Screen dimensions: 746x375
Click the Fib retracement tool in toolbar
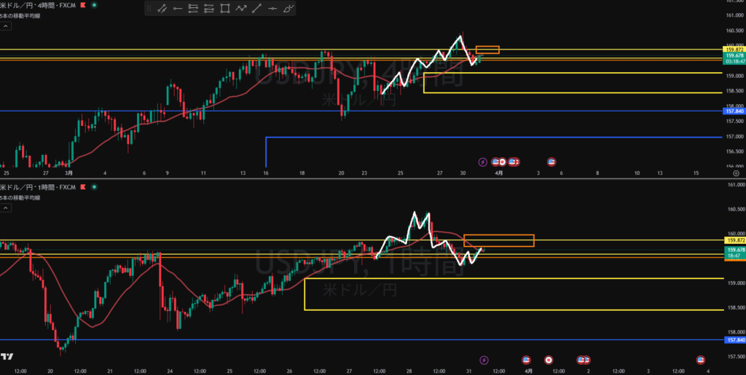pyautogui.click(x=194, y=9)
